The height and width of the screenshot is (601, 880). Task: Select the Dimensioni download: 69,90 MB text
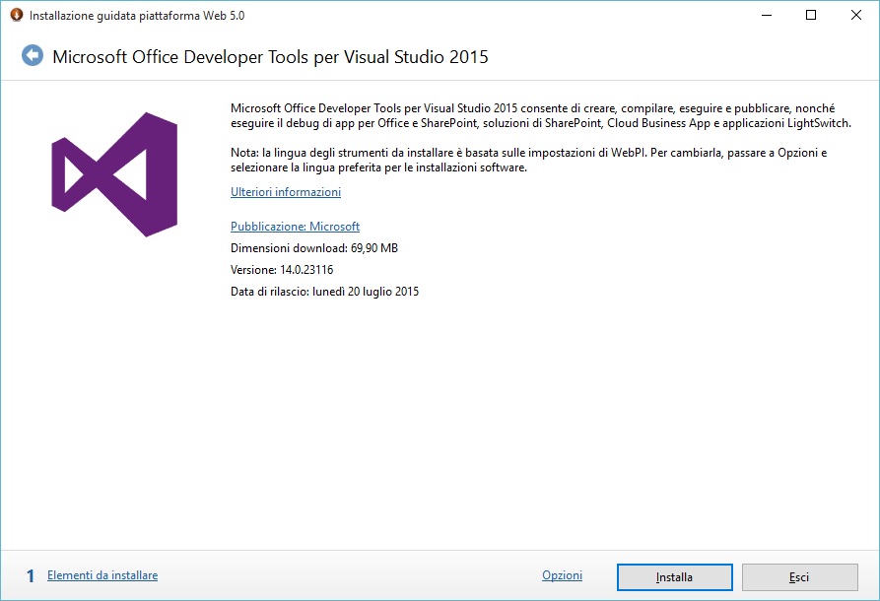click(314, 248)
